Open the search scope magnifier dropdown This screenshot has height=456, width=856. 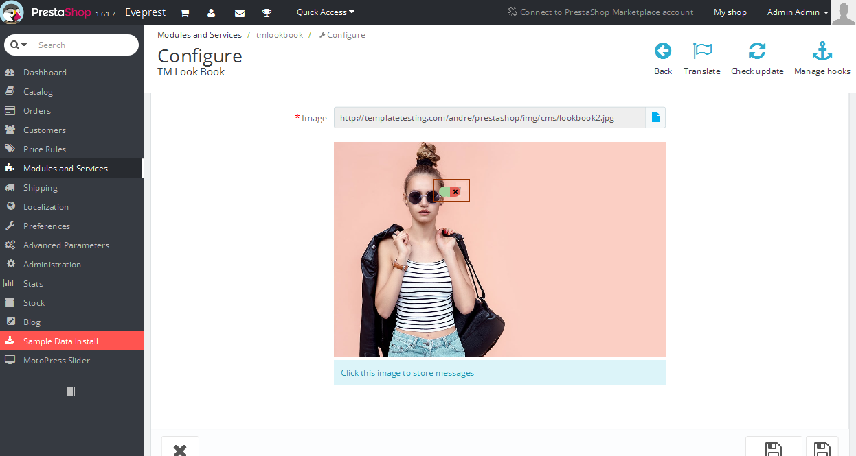pos(19,45)
